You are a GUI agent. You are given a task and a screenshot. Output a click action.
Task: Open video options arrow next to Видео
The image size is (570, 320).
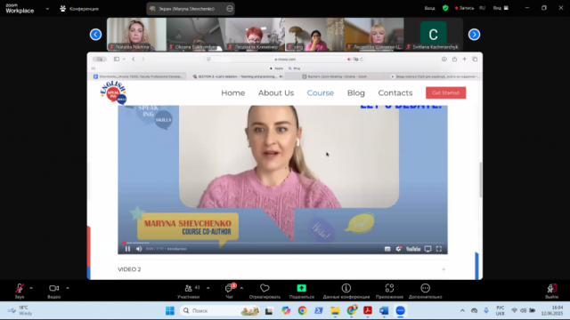point(68,288)
